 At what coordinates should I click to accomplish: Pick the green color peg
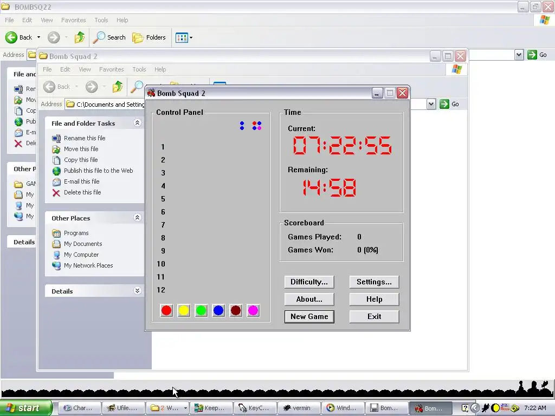[201, 310]
